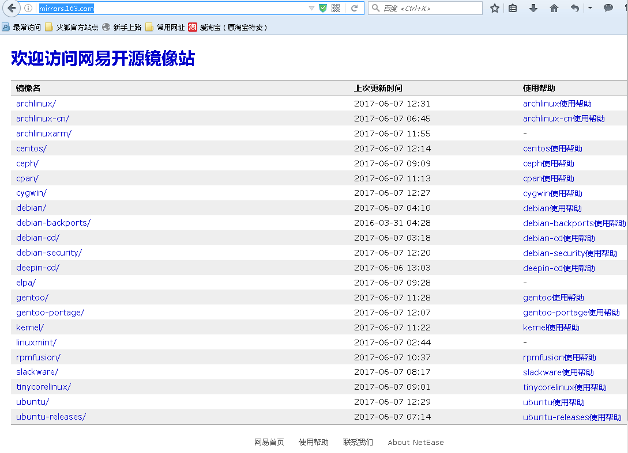Open the archlinux-cn/ mirror link
Viewport: 628px width, 453px height.
43,119
